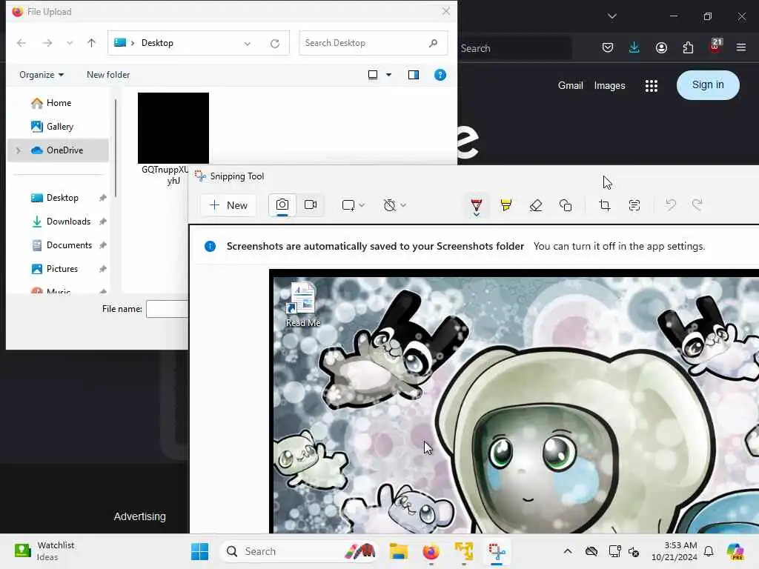This screenshot has width=759, height=569.
Task: Switch to Firefox in the taskbar
Action: pos(431,551)
